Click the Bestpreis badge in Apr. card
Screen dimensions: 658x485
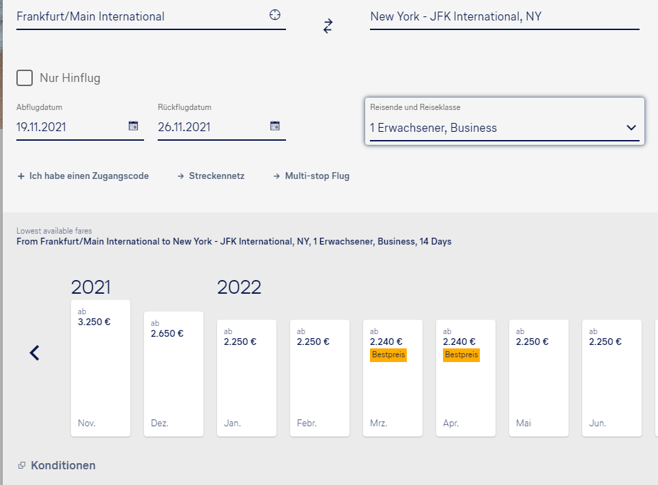coord(461,355)
